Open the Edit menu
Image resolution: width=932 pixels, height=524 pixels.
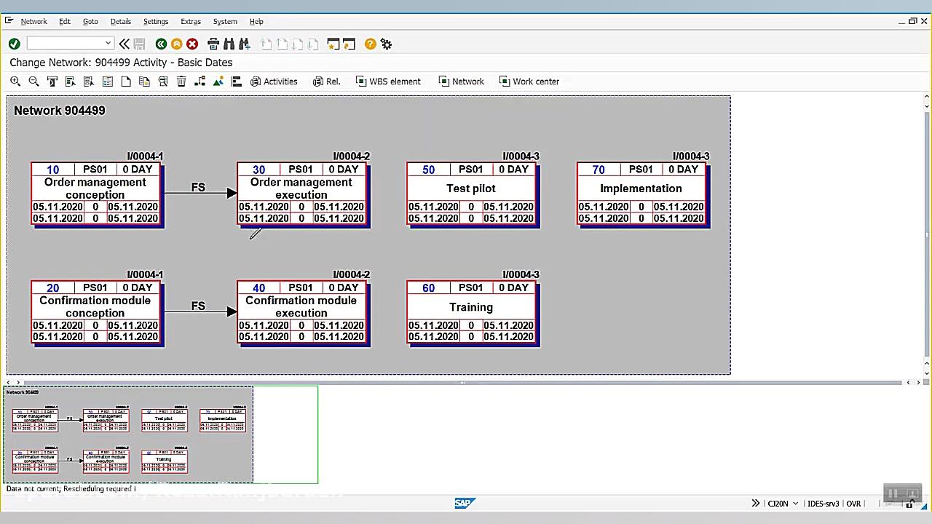click(x=65, y=22)
